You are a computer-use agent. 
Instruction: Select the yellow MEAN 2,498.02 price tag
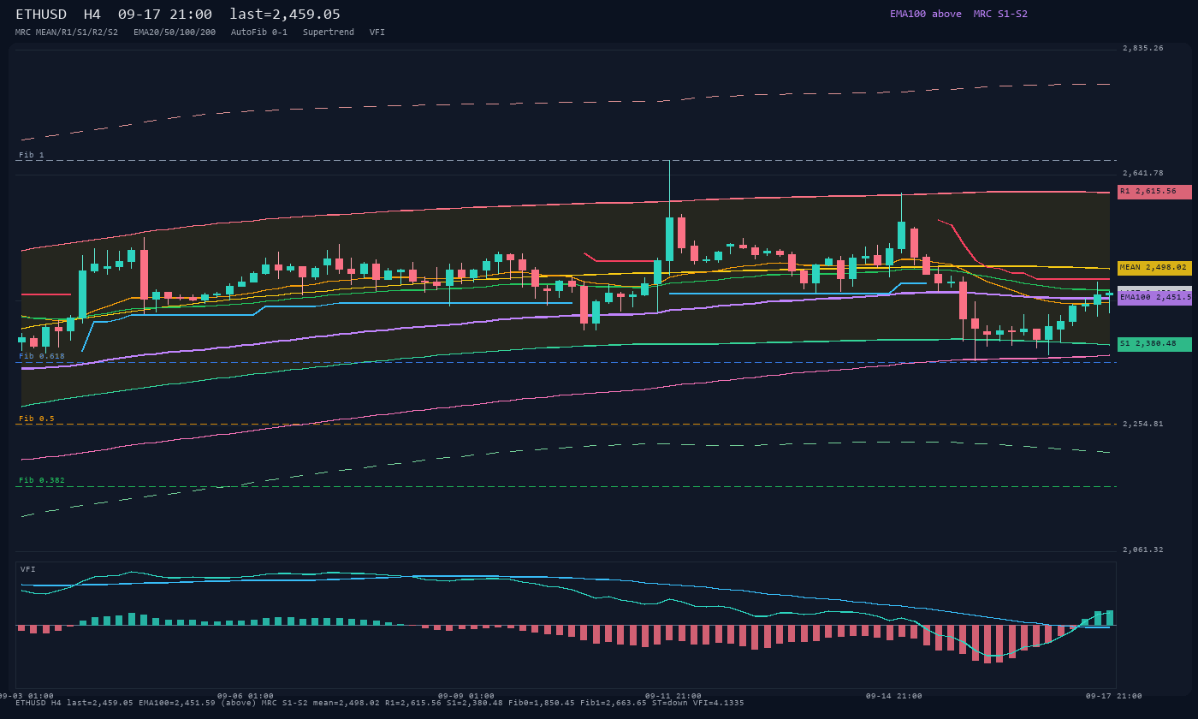point(1154,268)
